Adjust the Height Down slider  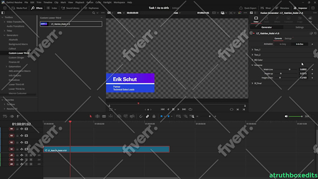click(x=280, y=78)
